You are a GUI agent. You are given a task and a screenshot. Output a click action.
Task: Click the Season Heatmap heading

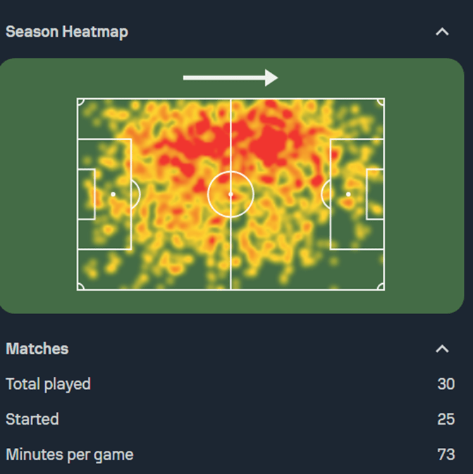67,32
